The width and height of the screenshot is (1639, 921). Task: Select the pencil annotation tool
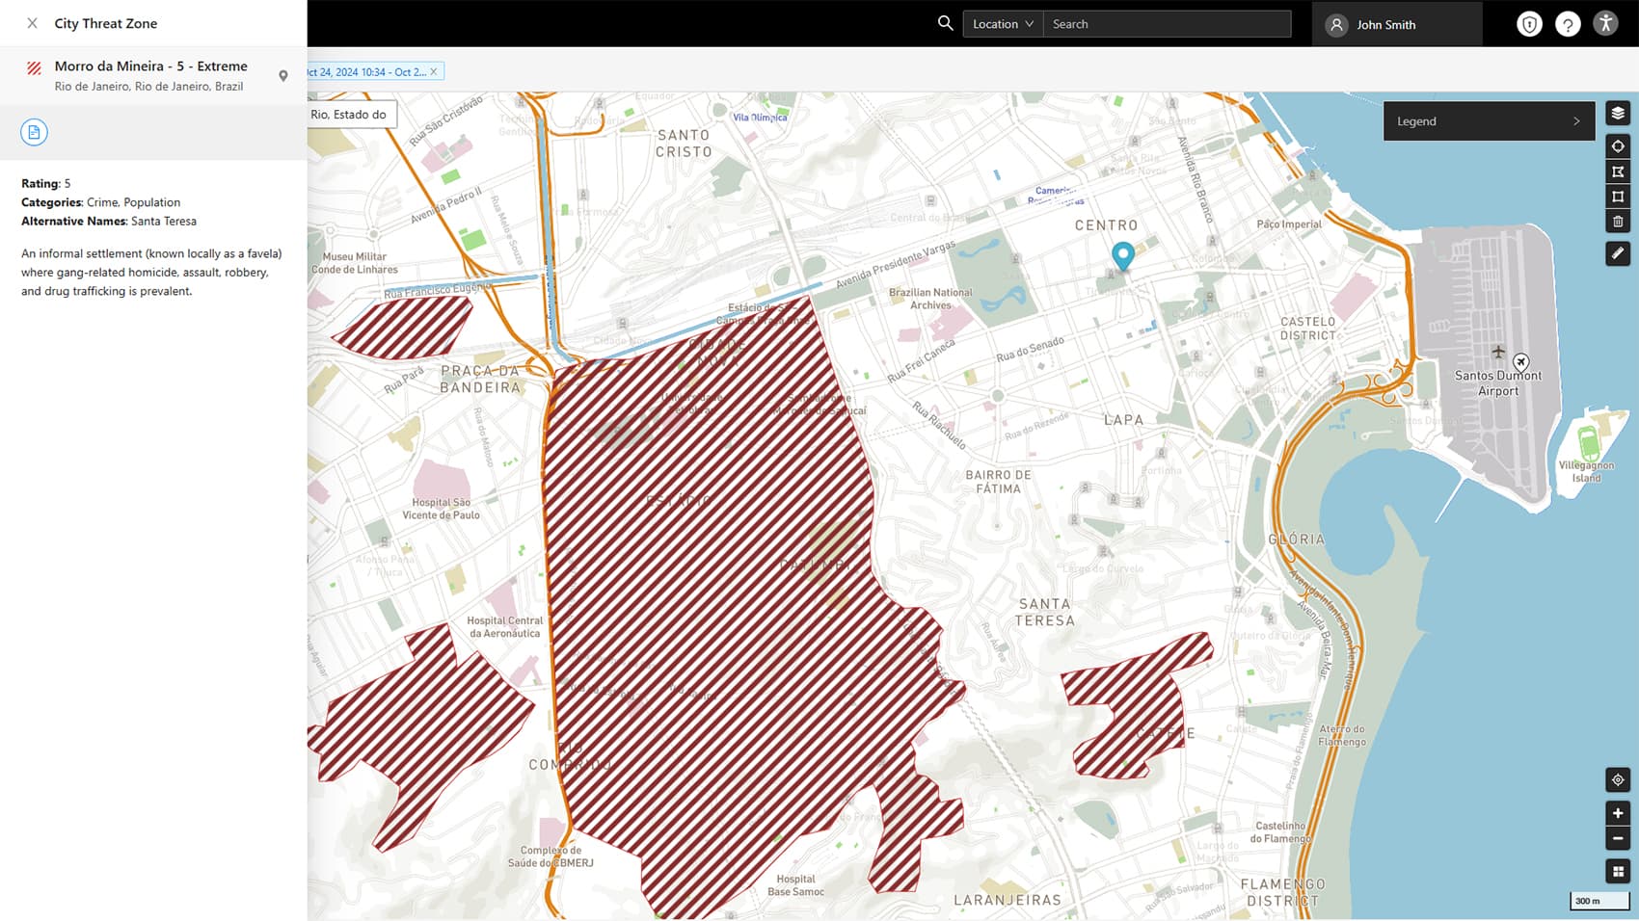(1618, 252)
